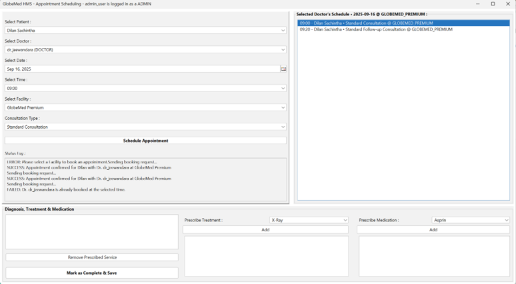Click the diagnosis notes text area
516x284 pixels.
(92, 232)
